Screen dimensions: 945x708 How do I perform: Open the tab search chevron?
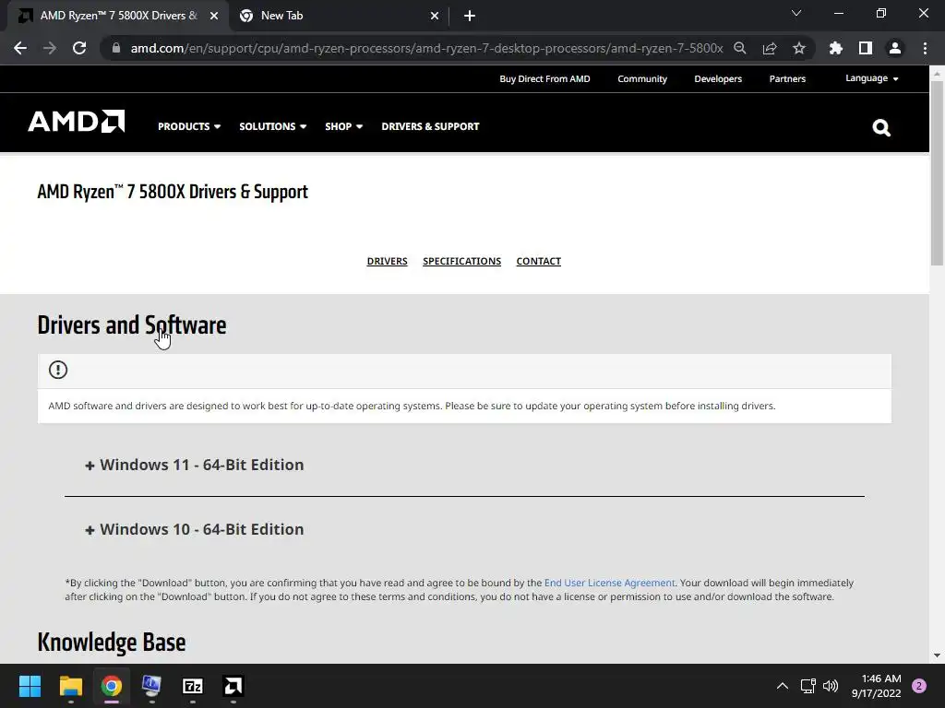coord(796,13)
